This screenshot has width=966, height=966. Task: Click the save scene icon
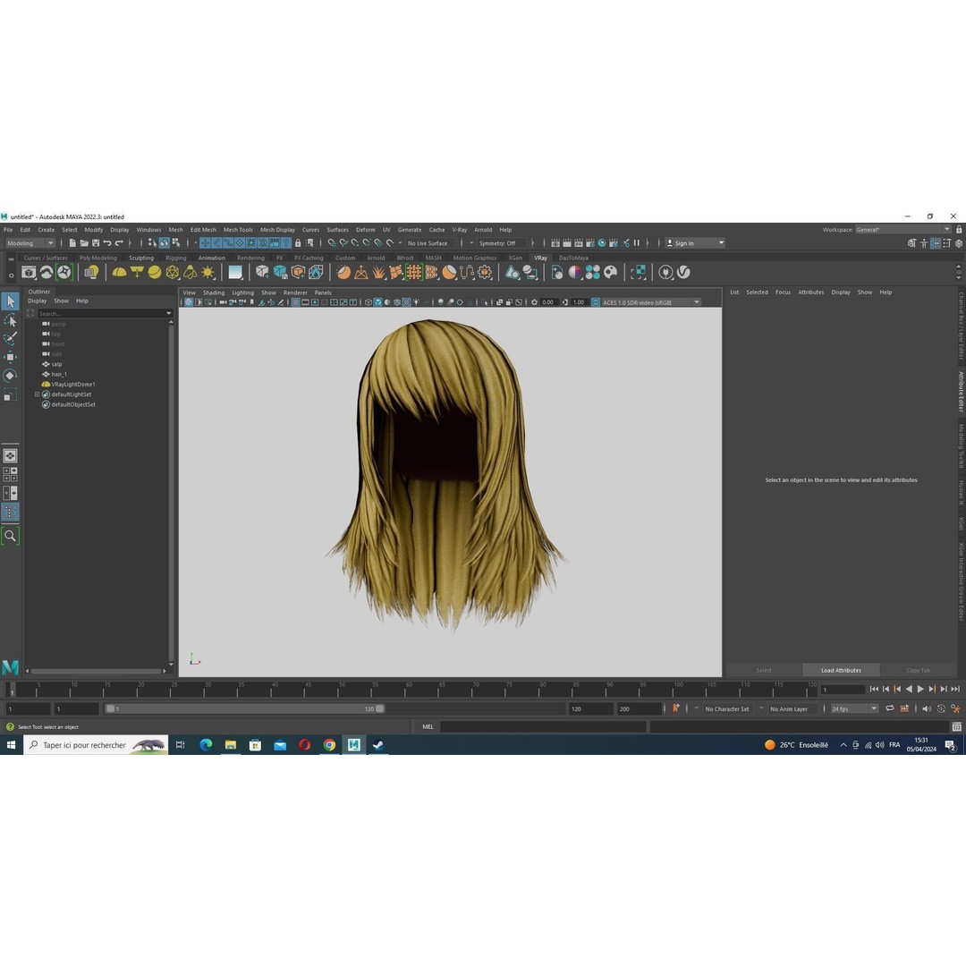tap(96, 243)
